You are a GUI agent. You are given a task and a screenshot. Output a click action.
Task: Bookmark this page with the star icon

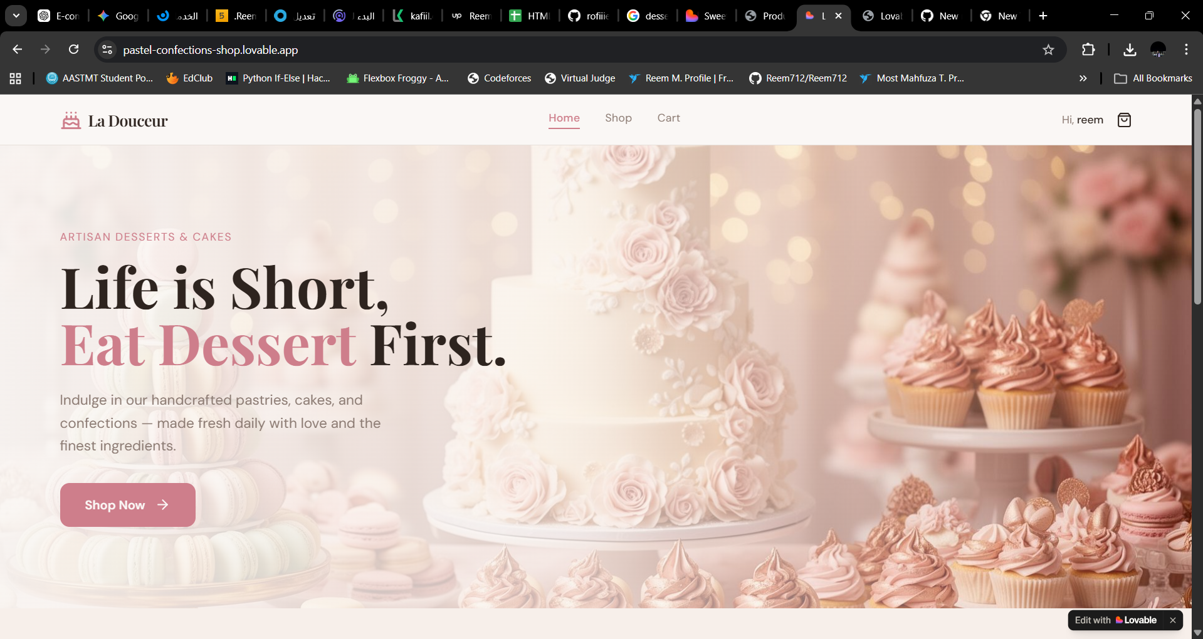[1048, 49]
